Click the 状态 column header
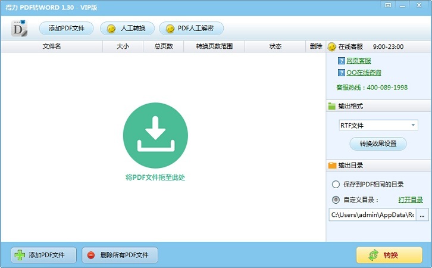 point(276,46)
